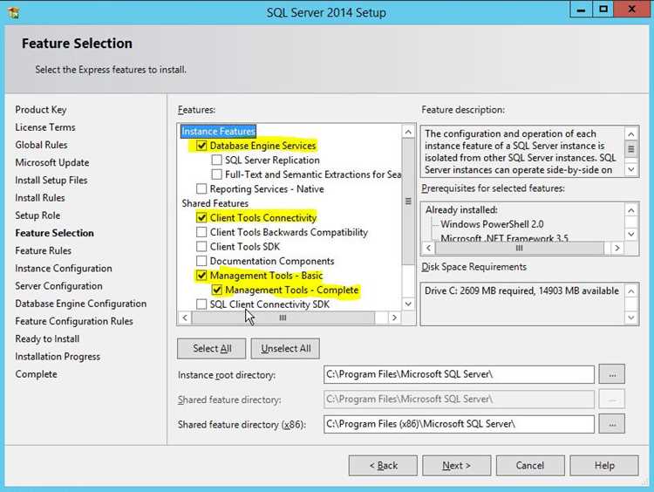Proceed with the Next > button
The height and width of the screenshot is (492, 654).
pyautogui.click(x=457, y=465)
